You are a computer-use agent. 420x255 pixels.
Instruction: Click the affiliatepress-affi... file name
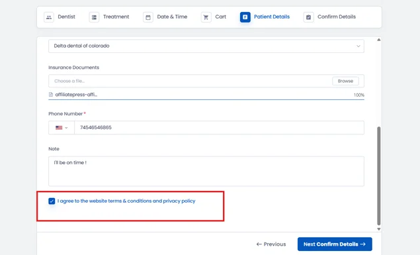click(x=76, y=95)
